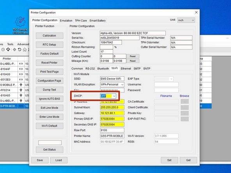Reset the Cutting Counter value

pos(133,56)
